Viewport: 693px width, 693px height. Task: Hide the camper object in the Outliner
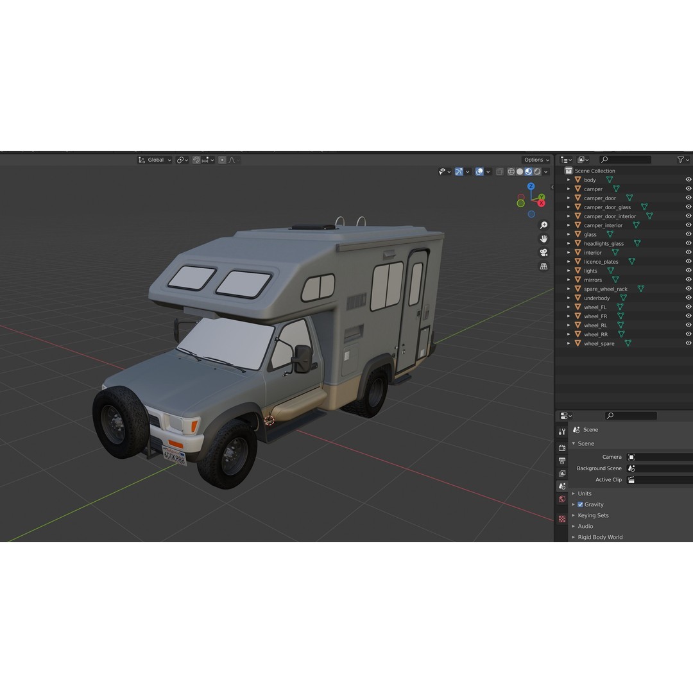[687, 189]
